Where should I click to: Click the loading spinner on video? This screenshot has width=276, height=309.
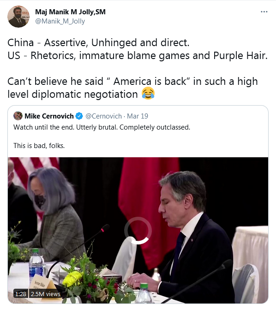[138, 231]
